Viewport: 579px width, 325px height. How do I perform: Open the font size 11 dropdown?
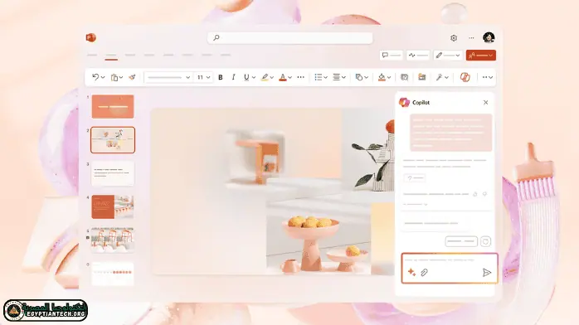(x=203, y=77)
